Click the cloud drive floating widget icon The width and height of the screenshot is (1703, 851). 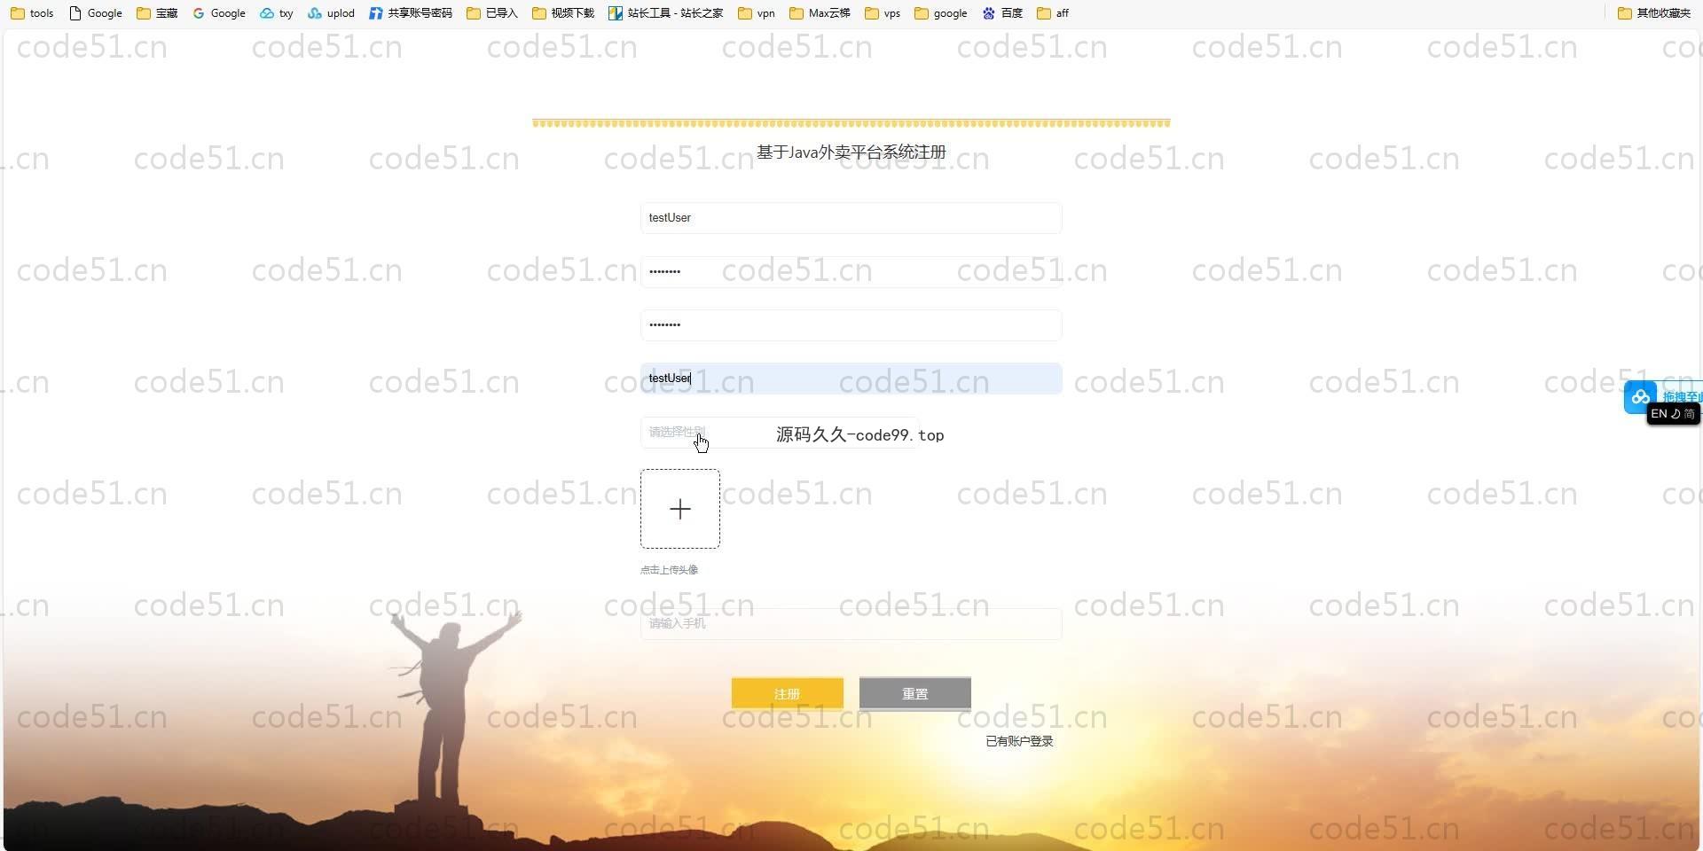pos(1640,397)
